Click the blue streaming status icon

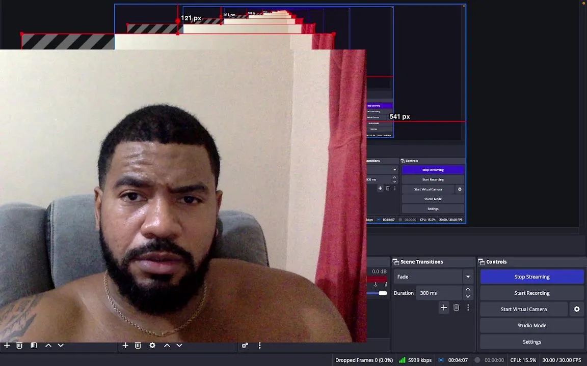click(441, 360)
